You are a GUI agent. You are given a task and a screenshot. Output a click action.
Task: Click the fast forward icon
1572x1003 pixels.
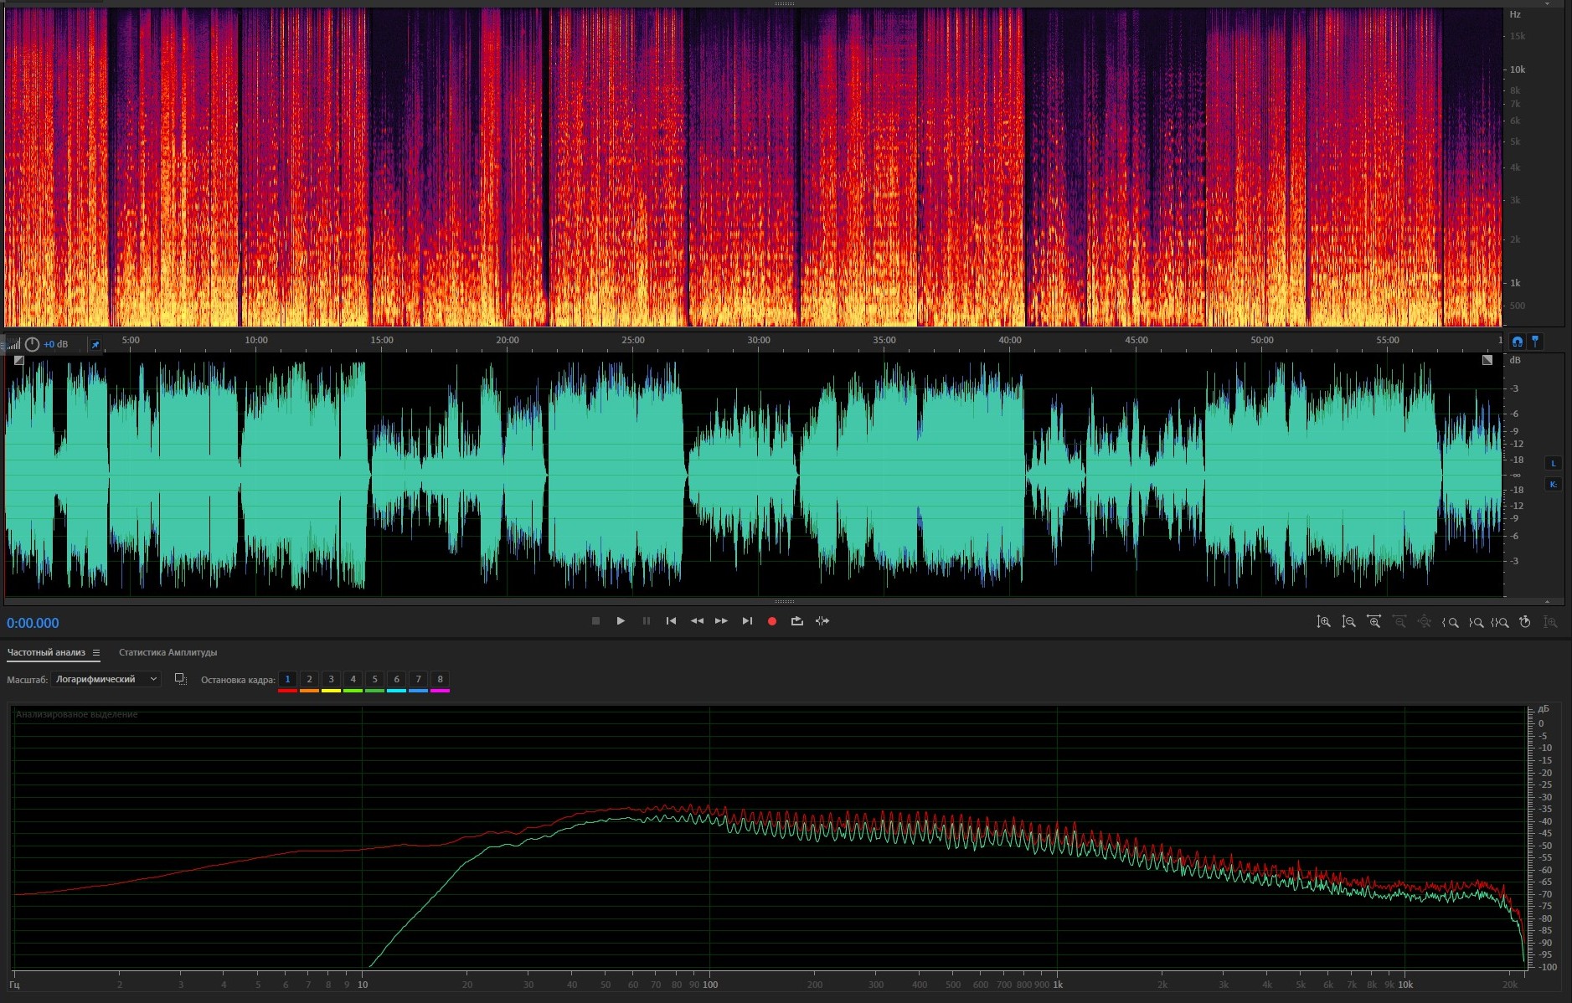tap(721, 621)
